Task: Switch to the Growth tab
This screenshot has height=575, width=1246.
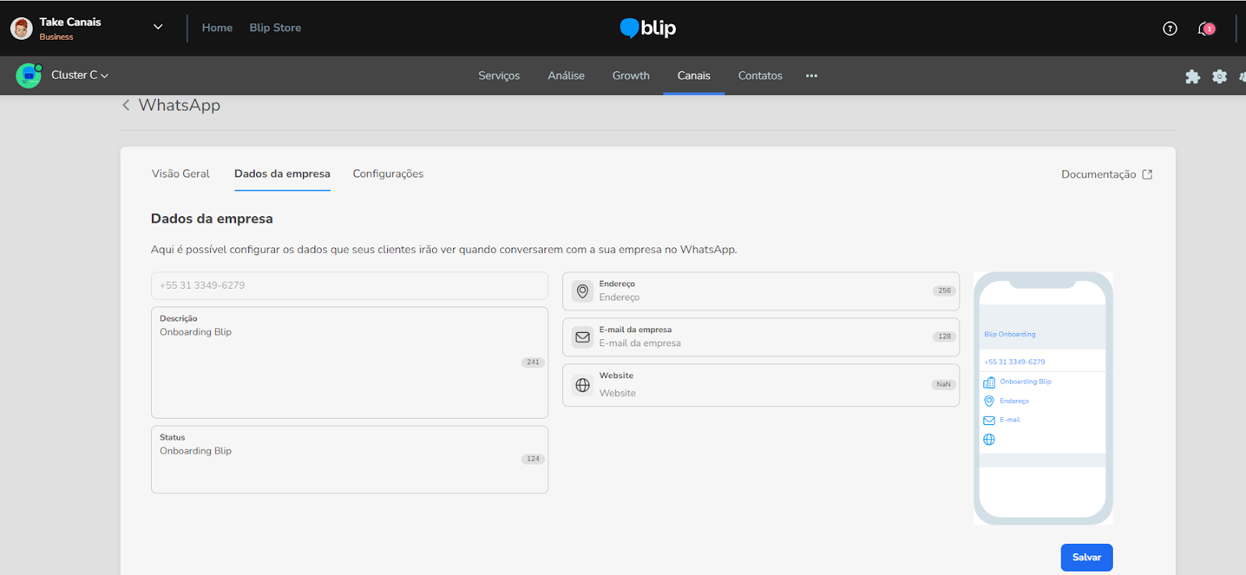Action: coord(631,75)
